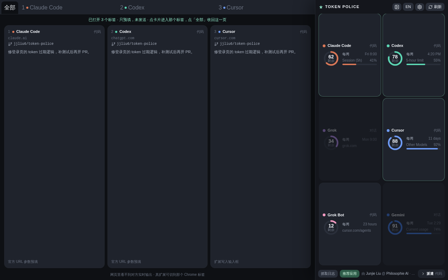This screenshot has width=448, height=280.
Task: Click the Codex 78 remaining ring
Action: (395, 58)
